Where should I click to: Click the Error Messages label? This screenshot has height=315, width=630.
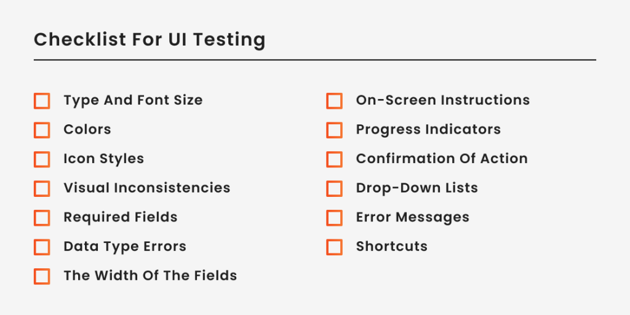(413, 217)
